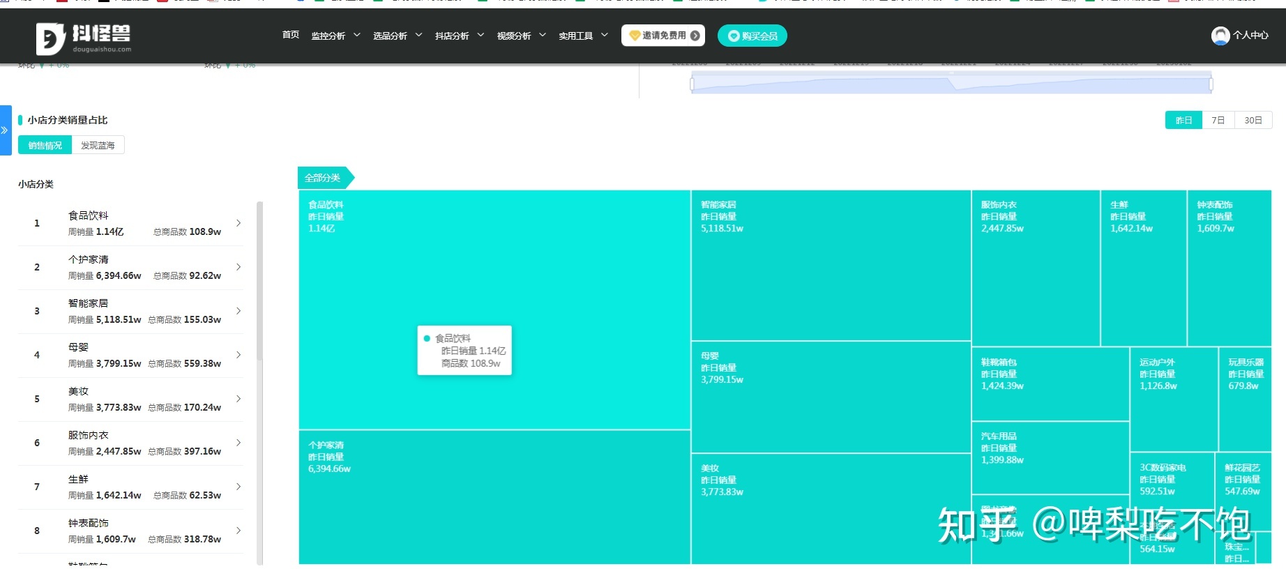Screen dimensions: 1286x578
Task: Select 食品饮料 in the category list
Action: coord(130,223)
